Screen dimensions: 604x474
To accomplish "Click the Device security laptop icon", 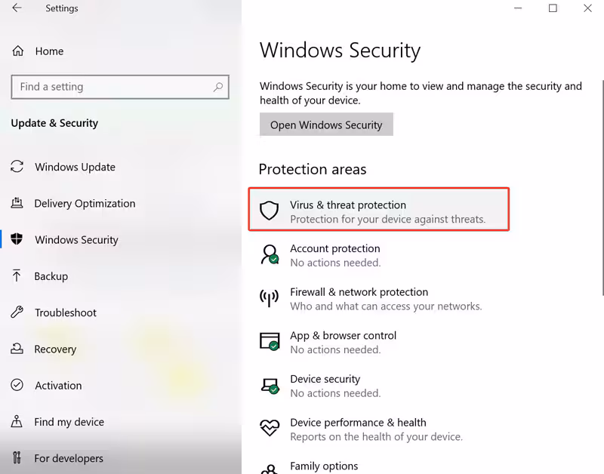I will tap(270, 386).
